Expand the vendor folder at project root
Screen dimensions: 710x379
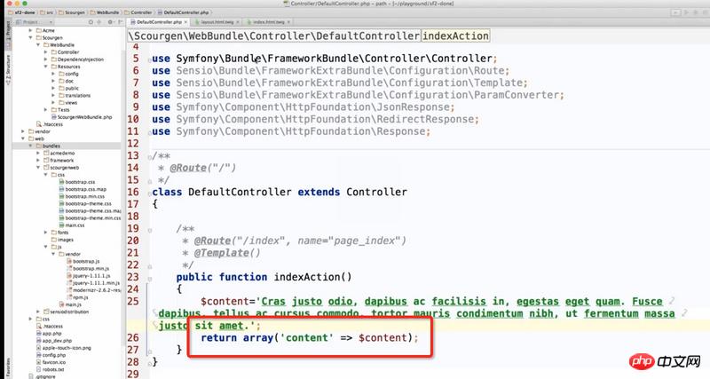[24, 131]
